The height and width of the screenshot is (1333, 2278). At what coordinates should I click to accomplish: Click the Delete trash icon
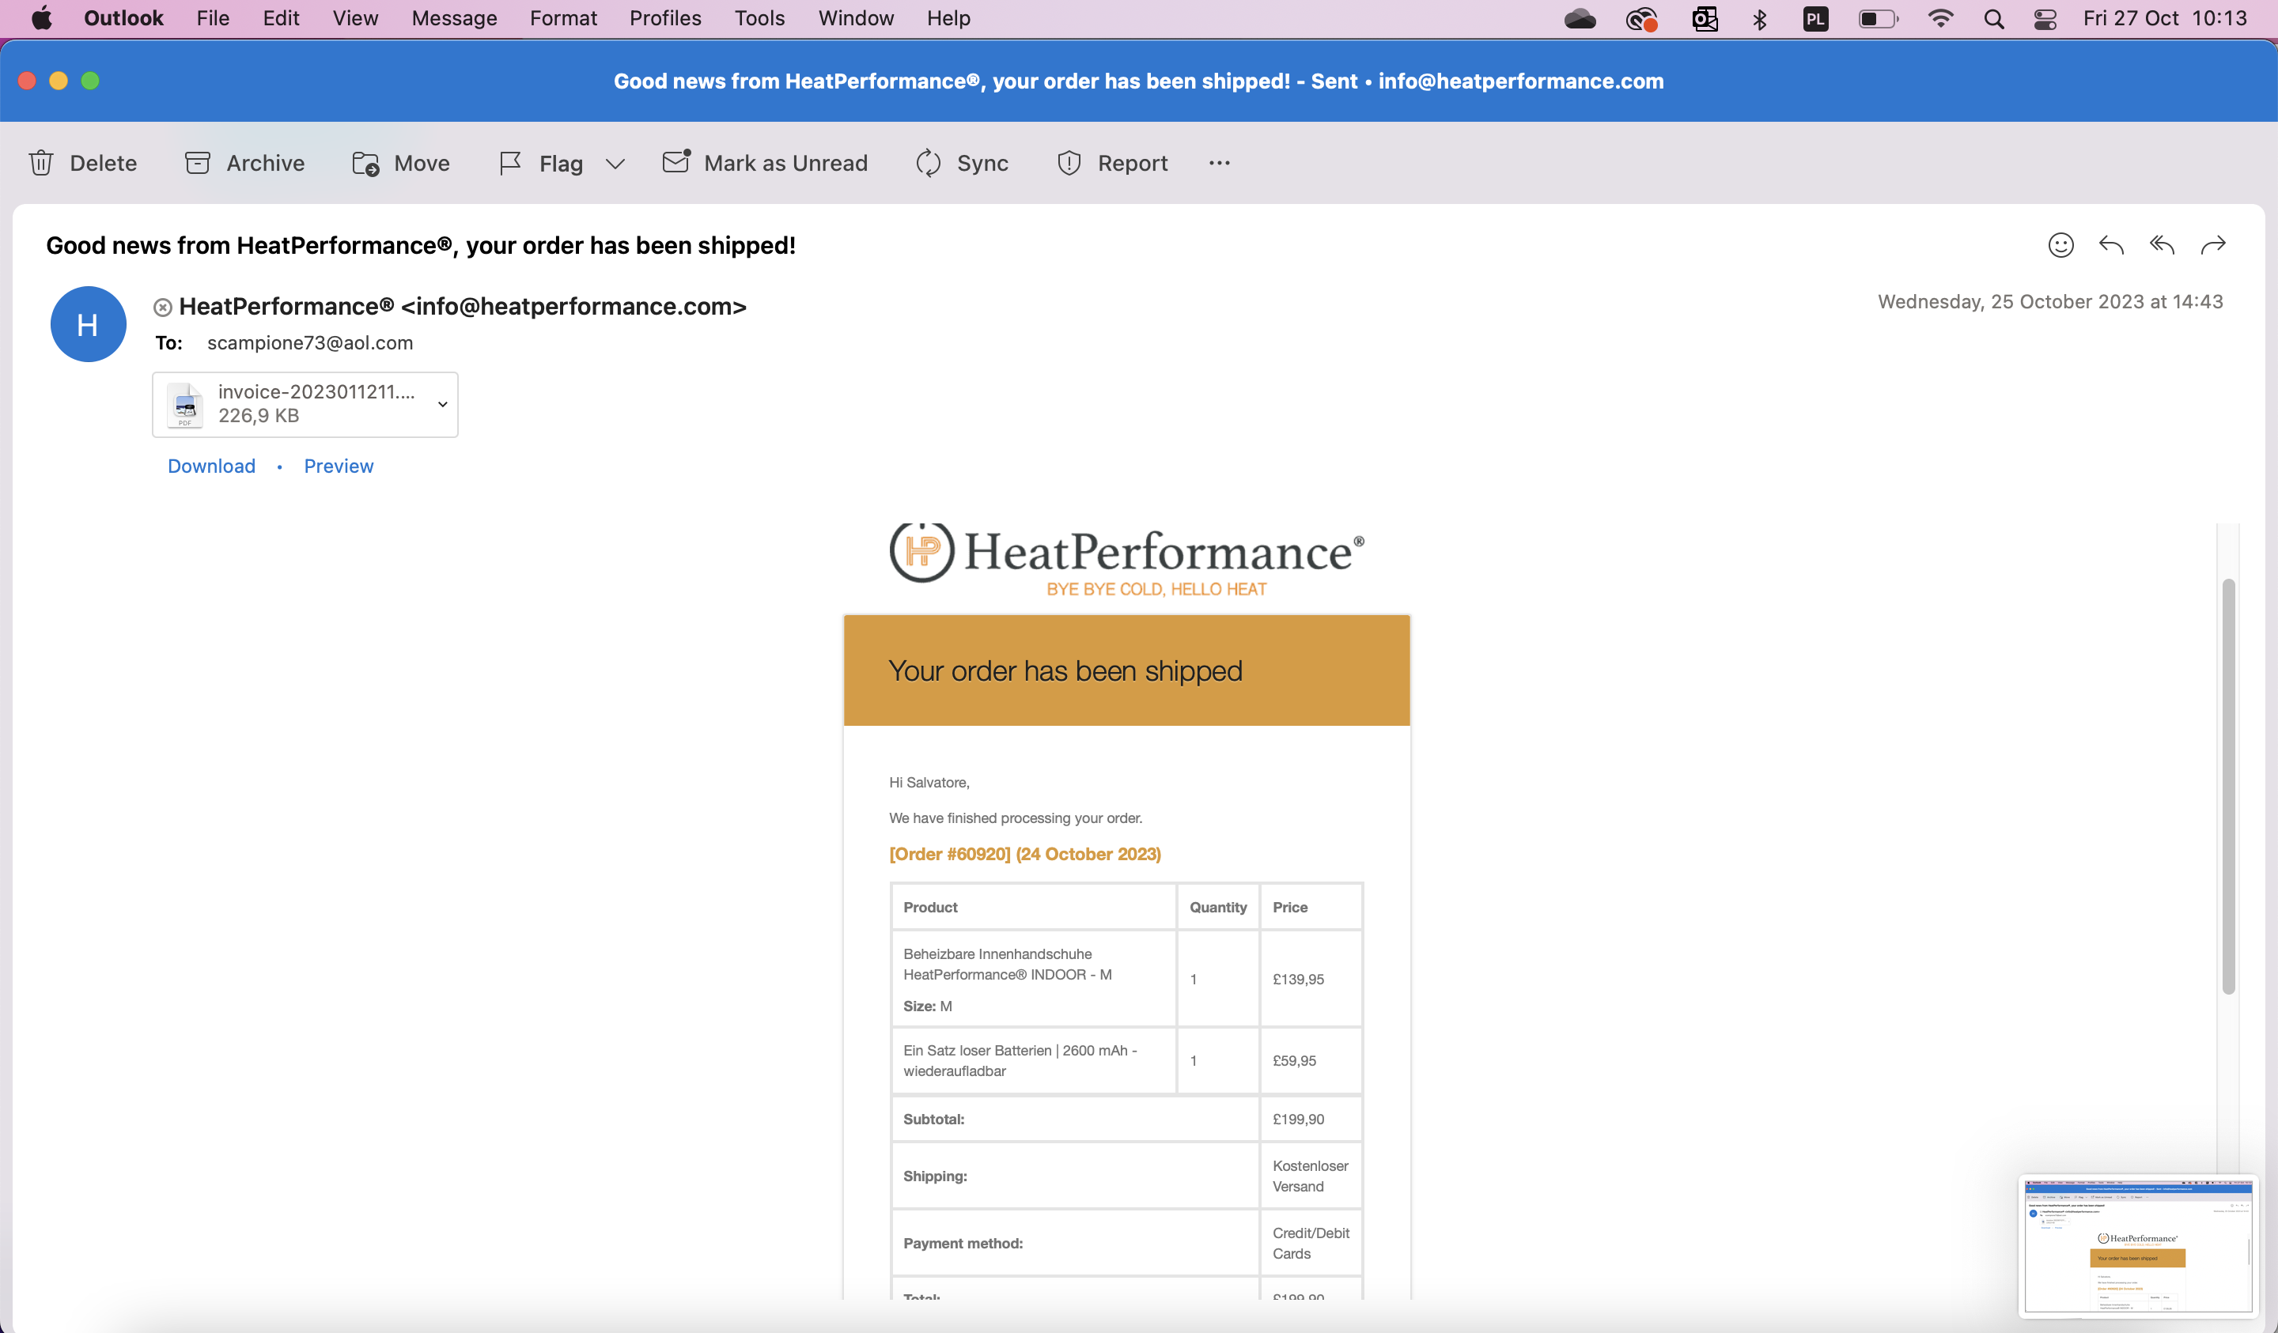42,163
